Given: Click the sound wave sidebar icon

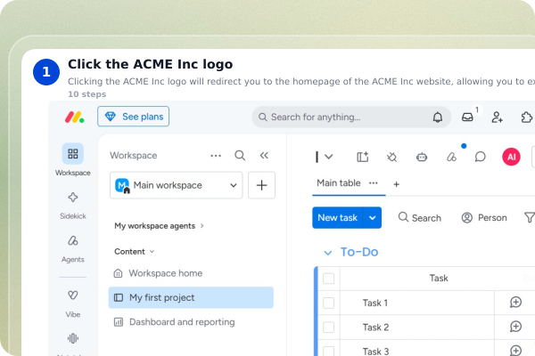Looking at the screenshot, I should pyautogui.click(x=73, y=338).
